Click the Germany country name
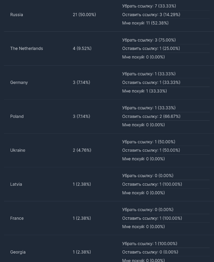214x262 pixels. pos(19,83)
